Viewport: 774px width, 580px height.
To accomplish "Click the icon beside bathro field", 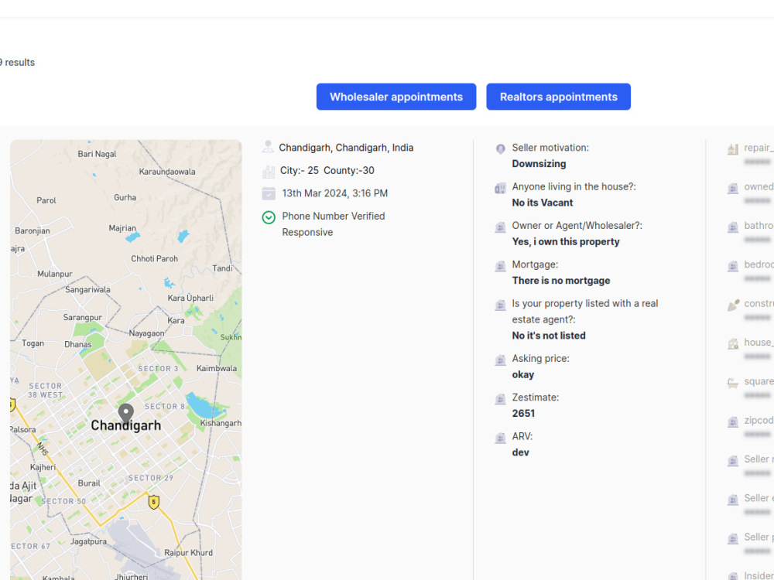I will (732, 227).
